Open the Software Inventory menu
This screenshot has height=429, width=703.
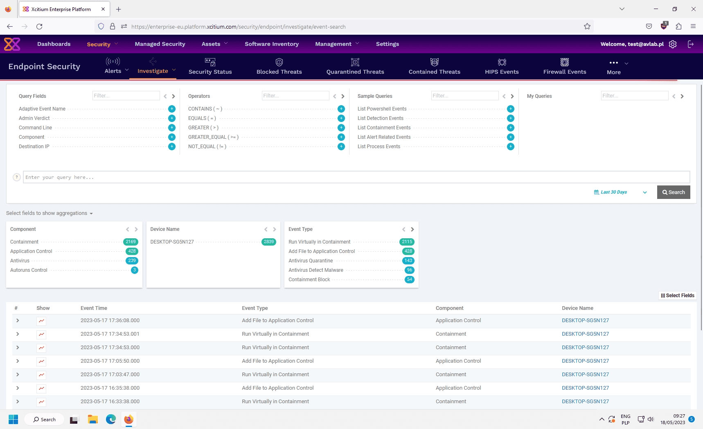[x=271, y=44]
